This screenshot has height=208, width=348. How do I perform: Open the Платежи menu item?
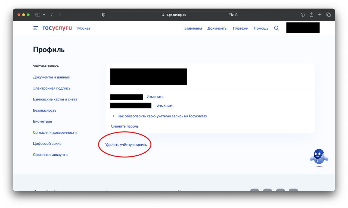pyautogui.click(x=240, y=28)
